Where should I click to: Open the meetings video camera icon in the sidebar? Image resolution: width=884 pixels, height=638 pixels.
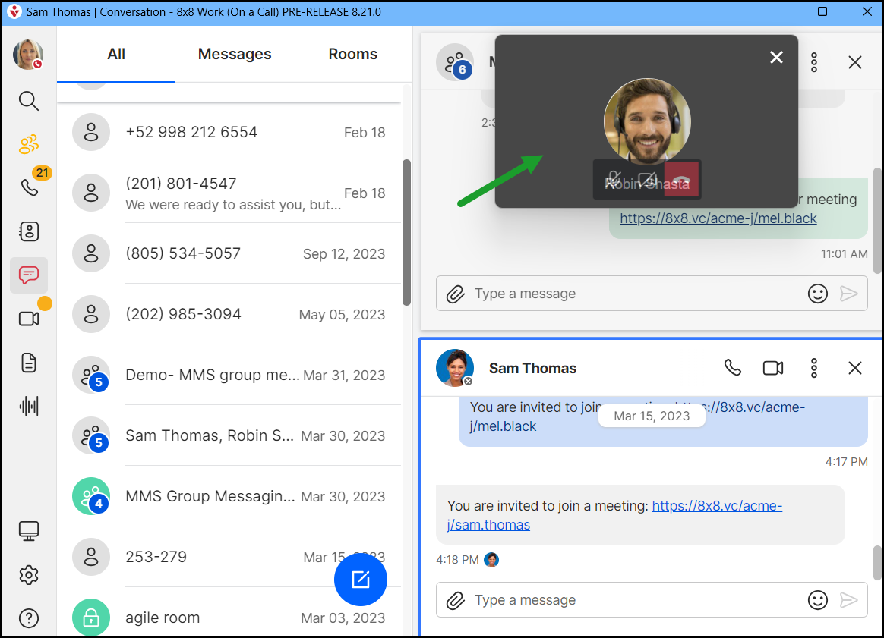[29, 319]
